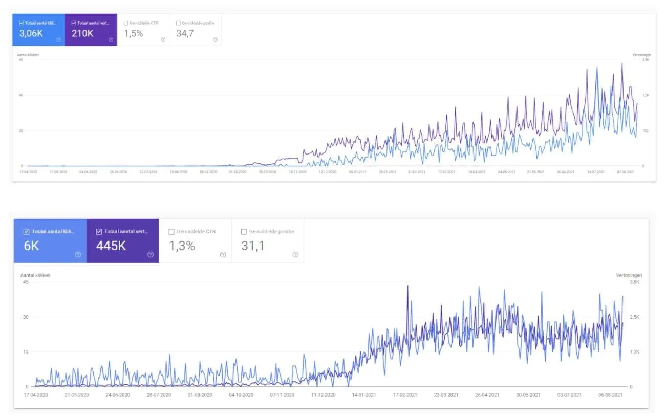Click the 14-01-2021 date on lower chart axis
666x419 pixels.
tap(363, 395)
